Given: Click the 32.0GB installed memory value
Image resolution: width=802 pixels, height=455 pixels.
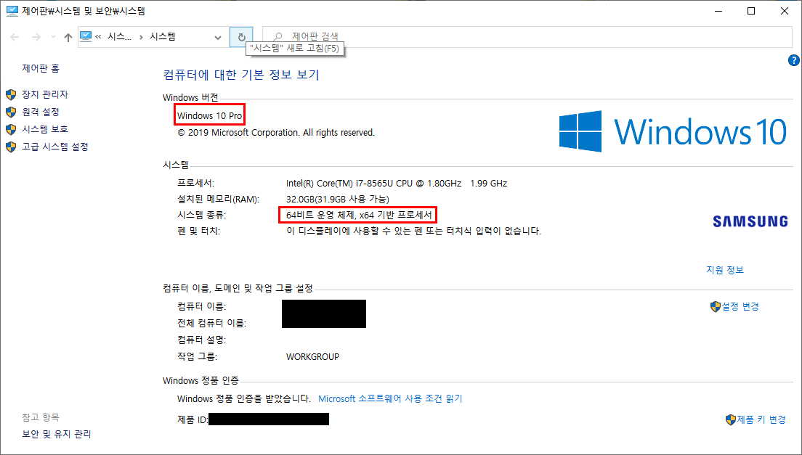Looking at the screenshot, I should 338,199.
